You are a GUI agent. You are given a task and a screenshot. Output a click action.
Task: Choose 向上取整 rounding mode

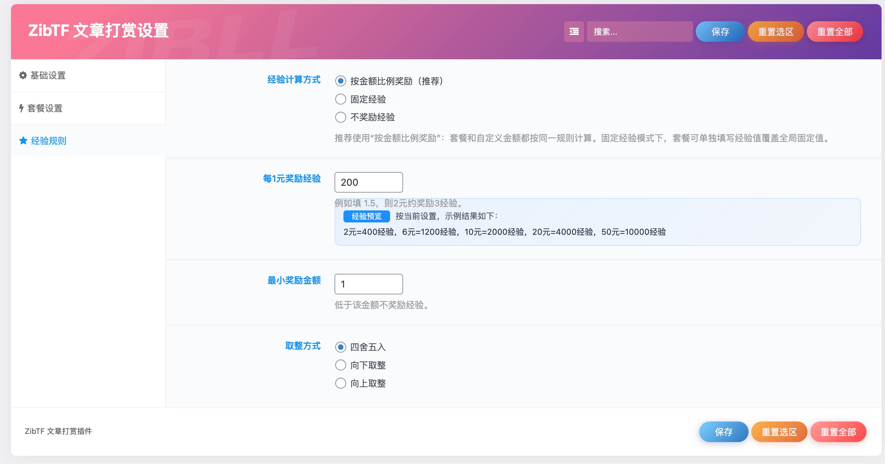340,383
